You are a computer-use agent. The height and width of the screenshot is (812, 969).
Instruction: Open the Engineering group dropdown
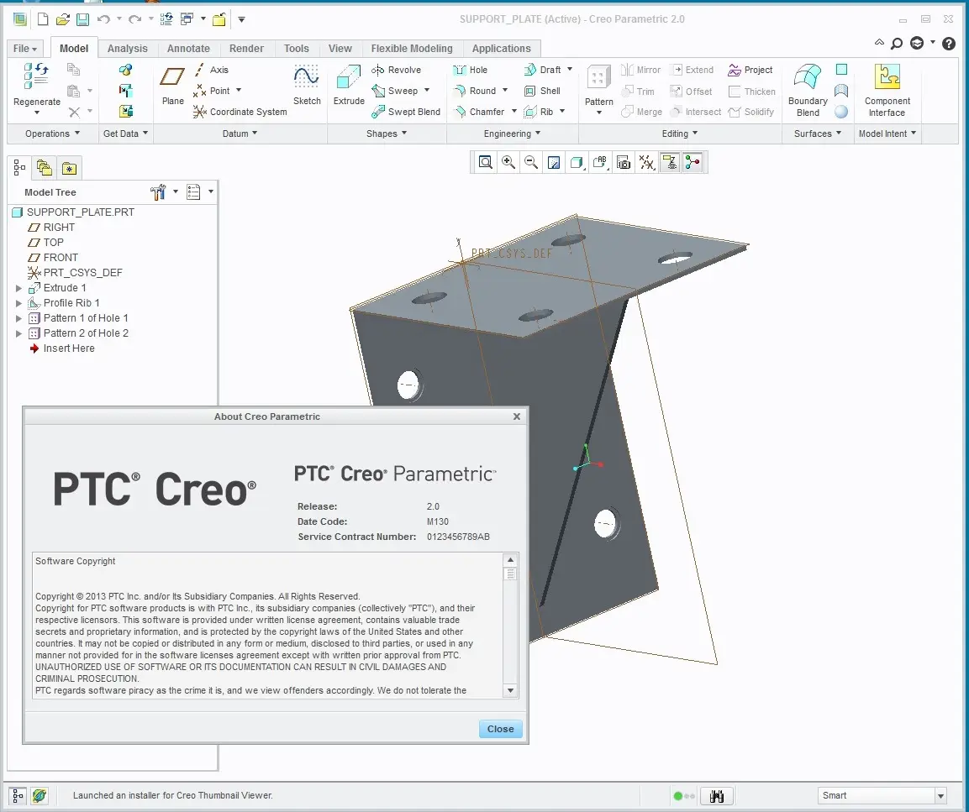pos(513,134)
